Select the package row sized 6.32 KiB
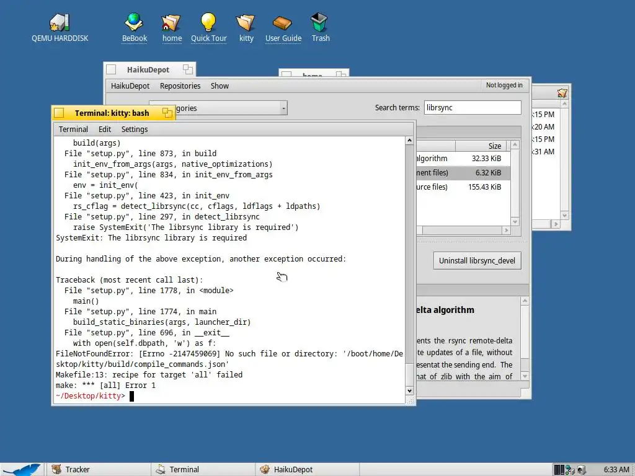The image size is (635, 476). (463, 173)
